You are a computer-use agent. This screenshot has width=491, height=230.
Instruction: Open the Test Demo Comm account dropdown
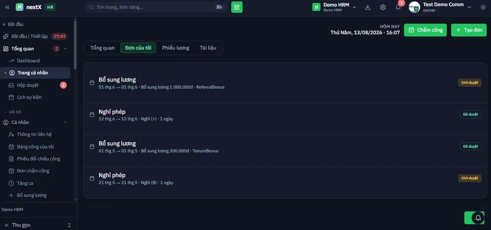(x=440, y=7)
